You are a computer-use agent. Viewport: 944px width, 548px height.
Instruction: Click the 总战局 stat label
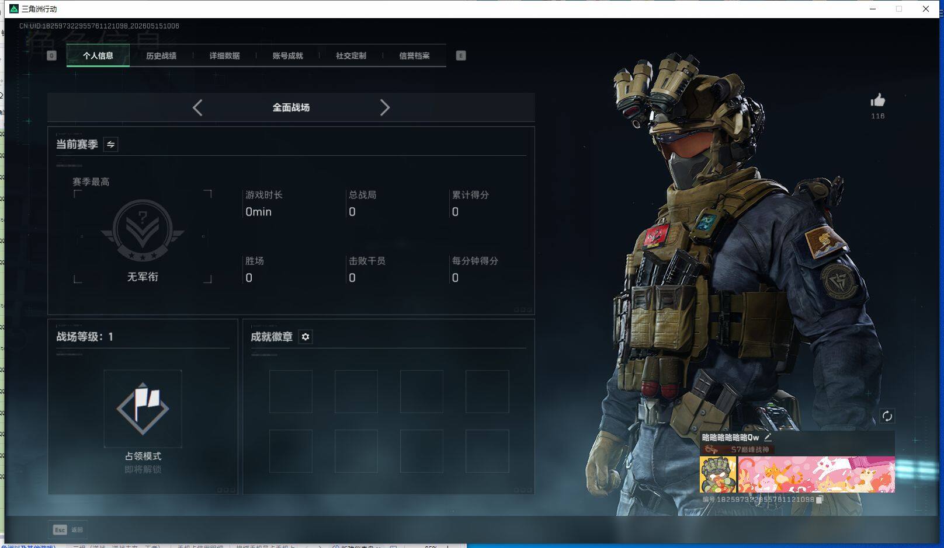(362, 195)
